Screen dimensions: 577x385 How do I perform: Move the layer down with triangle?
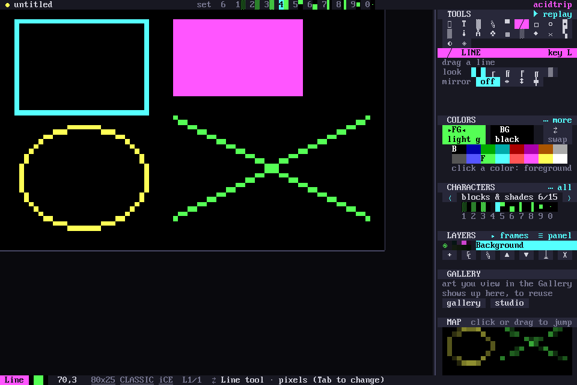[x=527, y=255]
